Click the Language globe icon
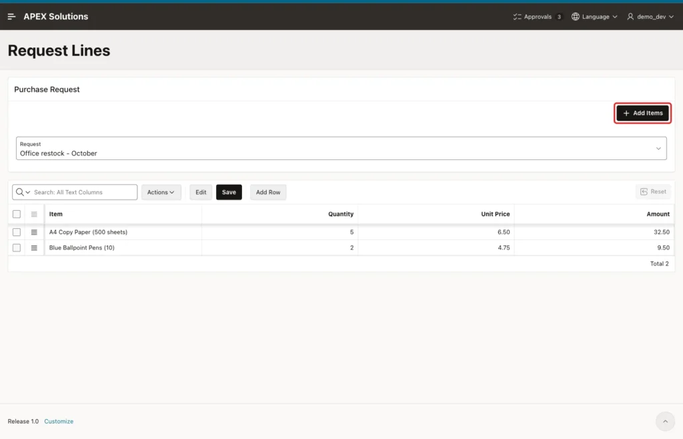The image size is (683, 439). (576, 17)
